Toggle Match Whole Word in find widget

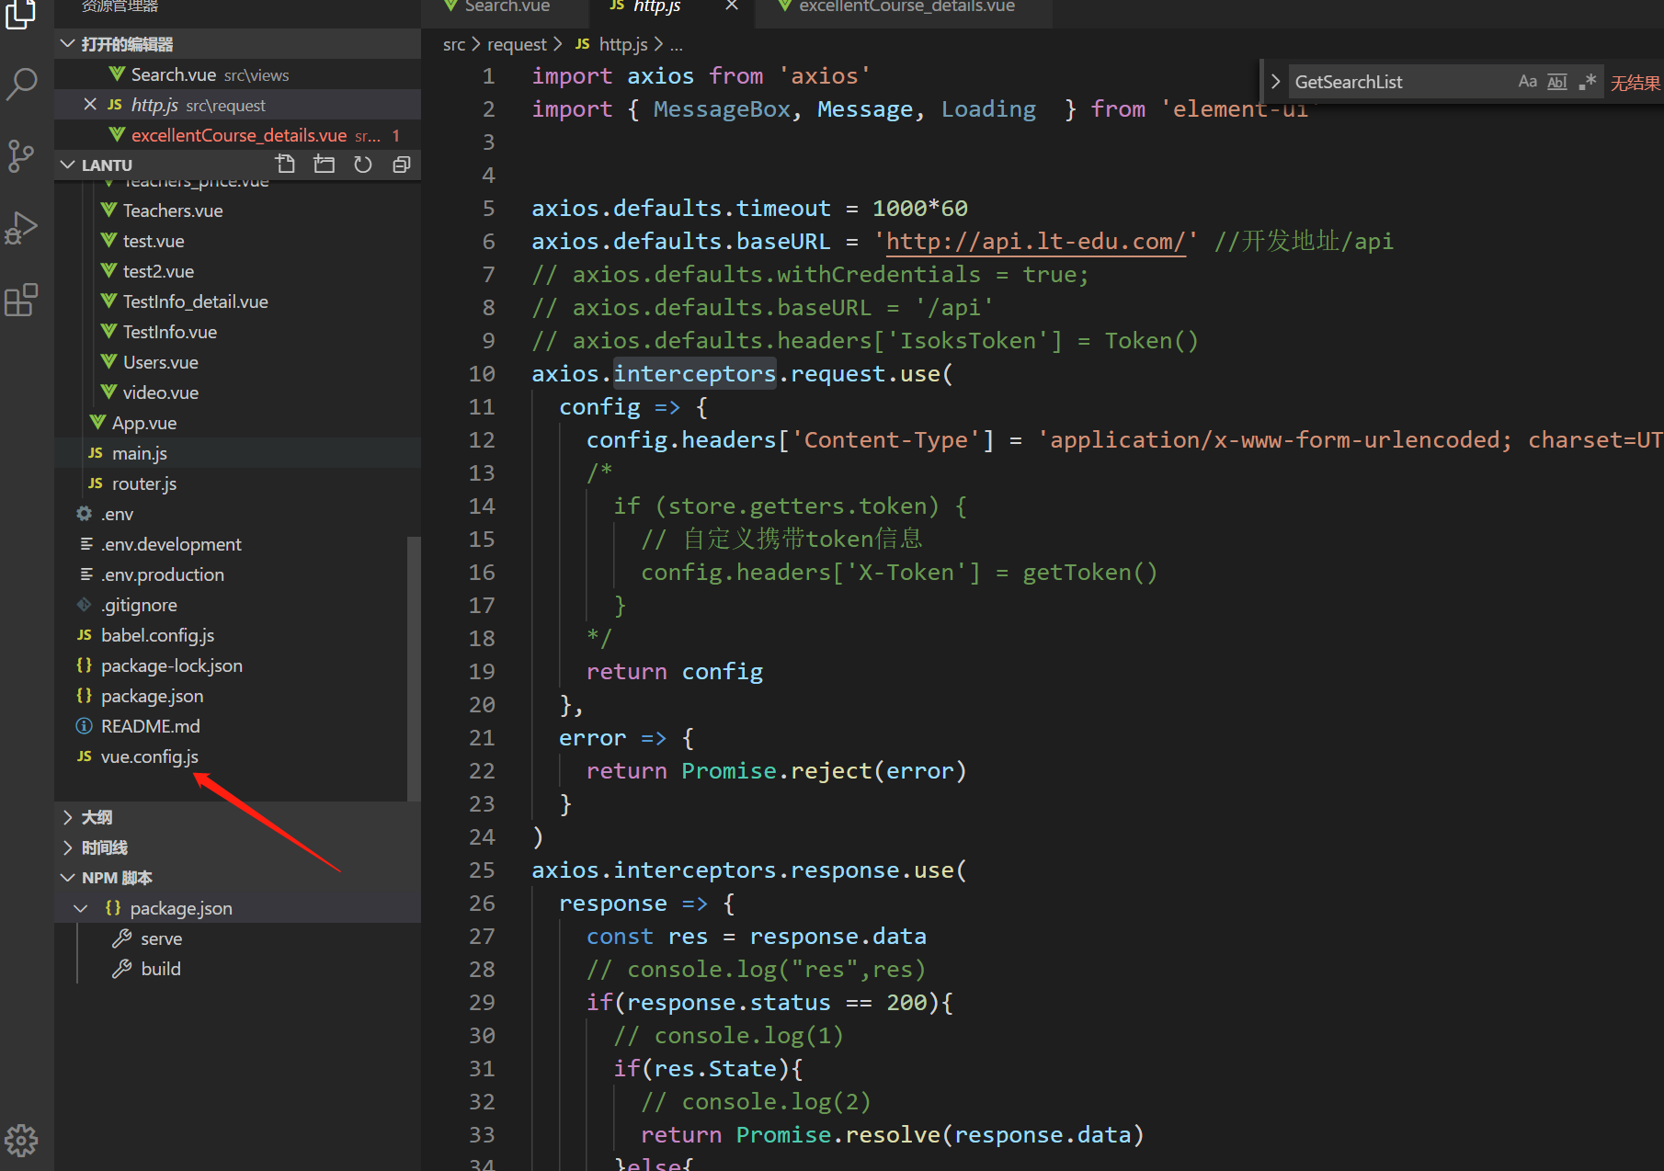(x=1556, y=82)
